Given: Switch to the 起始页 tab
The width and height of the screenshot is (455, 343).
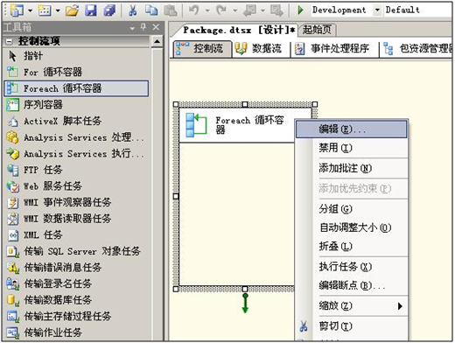Looking at the screenshot, I should click(x=317, y=30).
